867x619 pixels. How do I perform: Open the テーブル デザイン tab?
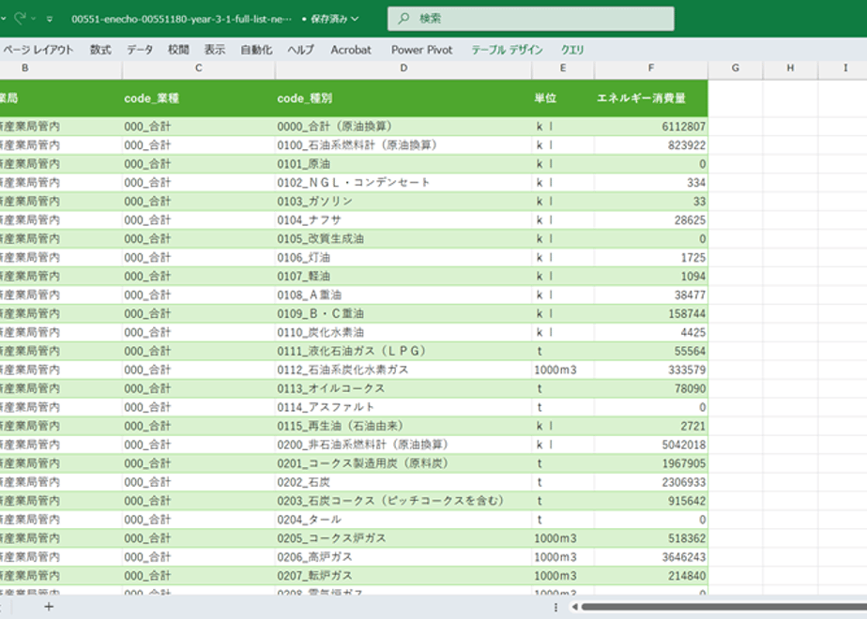507,50
